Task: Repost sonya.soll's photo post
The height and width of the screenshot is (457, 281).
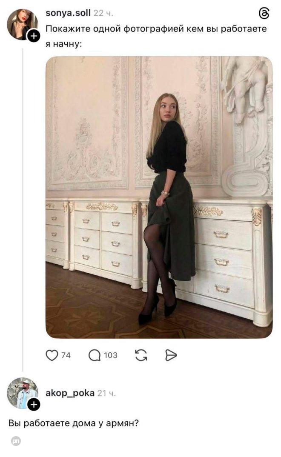Action: pos(140,354)
